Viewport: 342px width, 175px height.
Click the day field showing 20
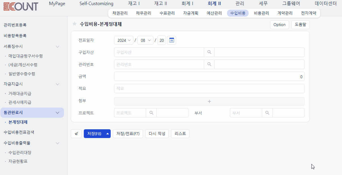pyautogui.click(x=162, y=40)
